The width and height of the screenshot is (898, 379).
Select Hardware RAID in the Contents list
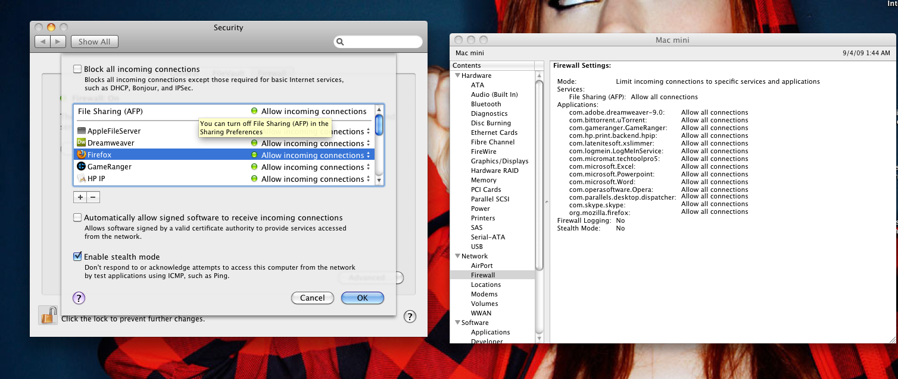(495, 170)
